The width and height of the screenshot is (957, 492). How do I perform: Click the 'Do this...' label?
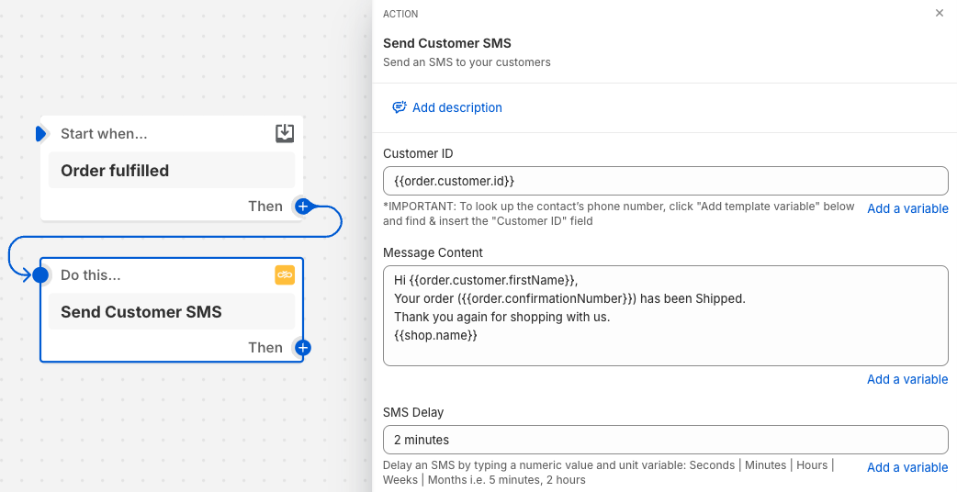coord(90,275)
